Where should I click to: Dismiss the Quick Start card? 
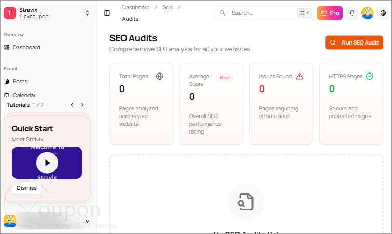point(26,188)
